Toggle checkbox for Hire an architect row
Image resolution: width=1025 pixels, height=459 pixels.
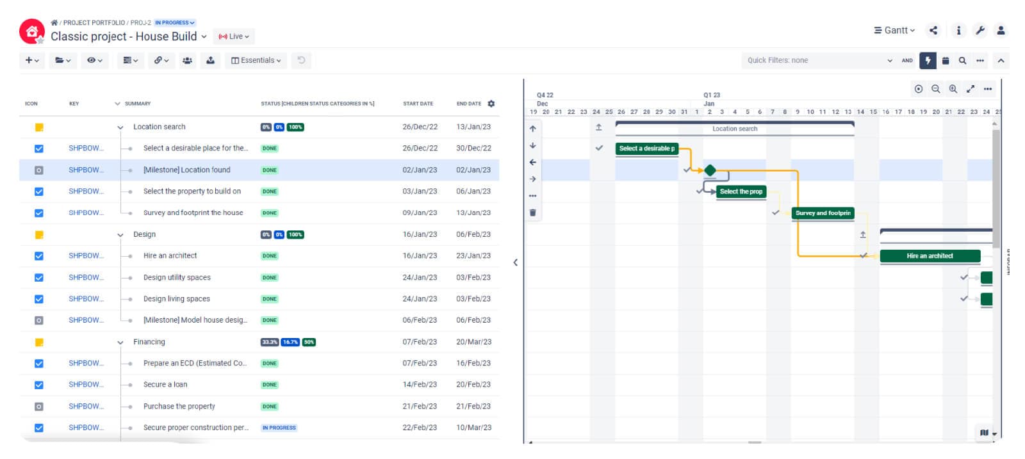pos(39,256)
